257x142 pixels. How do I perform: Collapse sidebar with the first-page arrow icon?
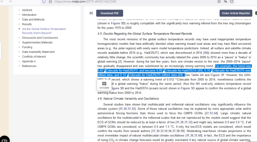(91, 13)
